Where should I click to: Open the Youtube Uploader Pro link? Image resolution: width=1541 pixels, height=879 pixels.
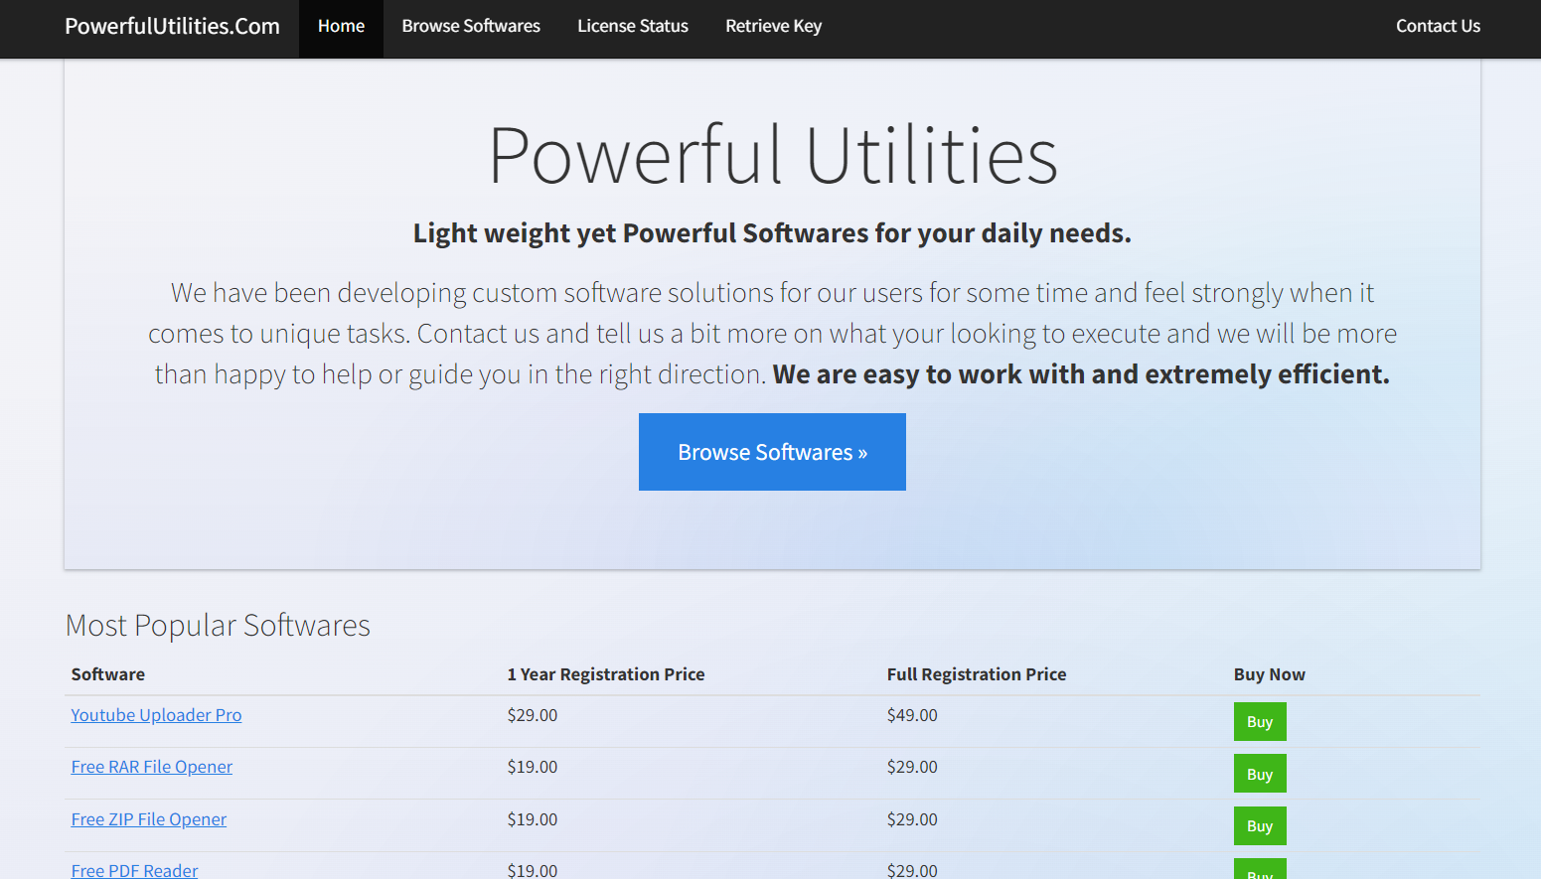click(x=156, y=715)
